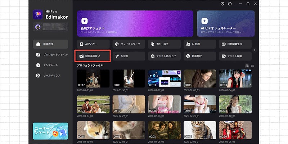Switch to the テンプレート sidebar tab
Viewport: 288px width, 144px height.
click(50, 65)
